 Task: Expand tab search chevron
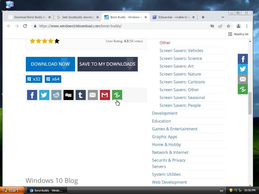[x=223, y=17]
